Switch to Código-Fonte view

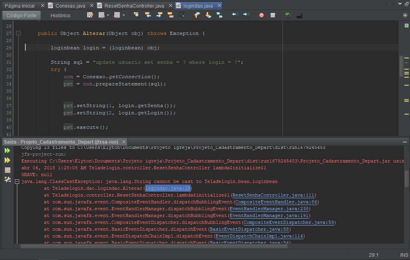tap(21, 15)
